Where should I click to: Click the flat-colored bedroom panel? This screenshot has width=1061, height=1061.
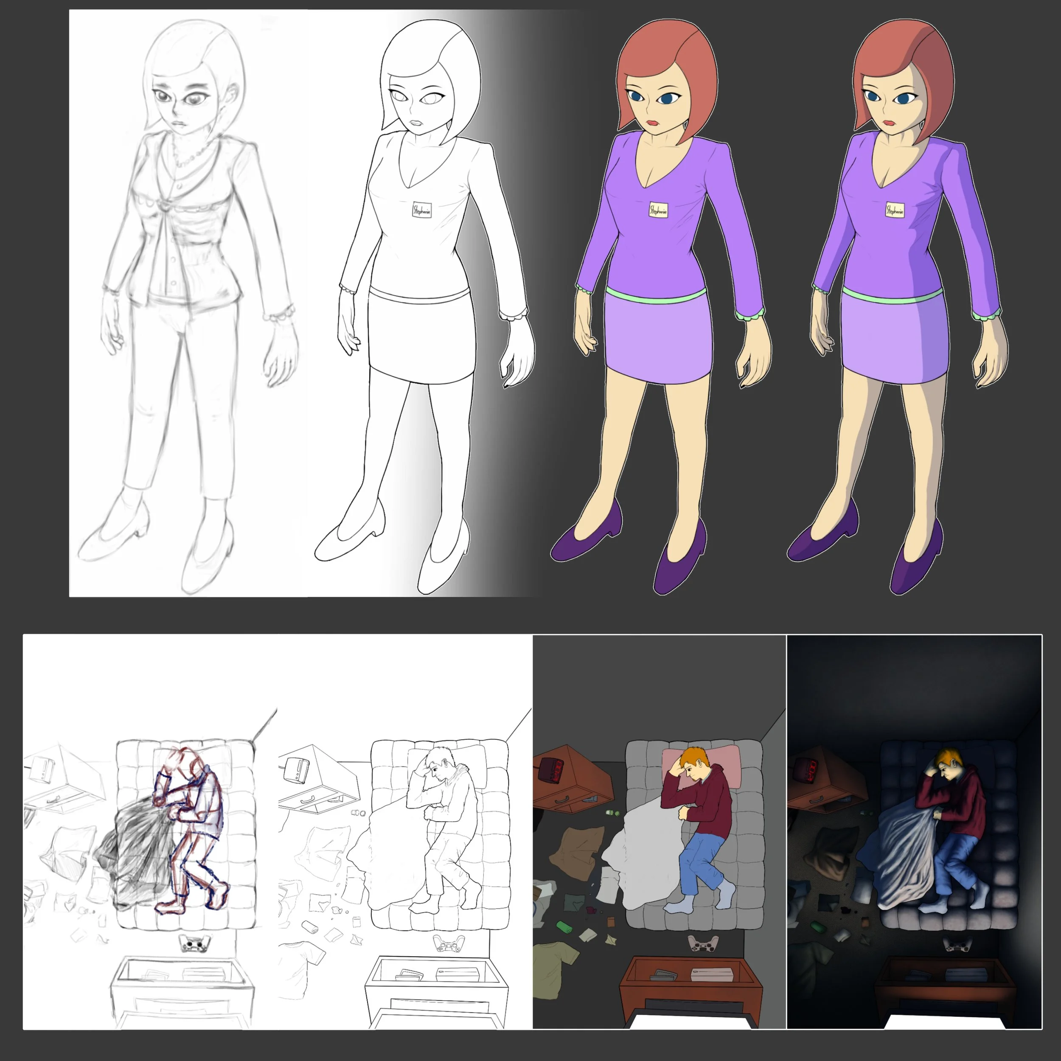point(659,832)
